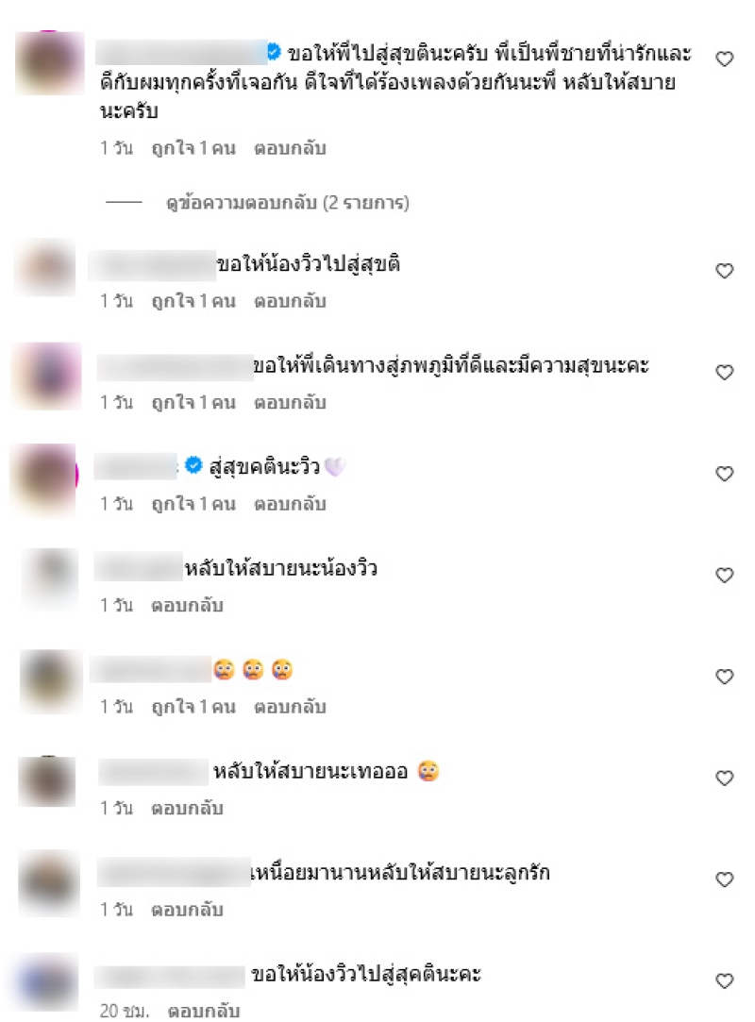Viewport: 755px width, 1022px height.
Task: Open likes list on crying emoji comment
Action: point(193,707)
